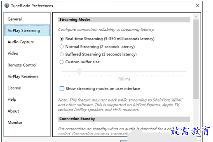Open the General preferences section
The height and width of the screenshot is (142, 213).
(27, 19)
